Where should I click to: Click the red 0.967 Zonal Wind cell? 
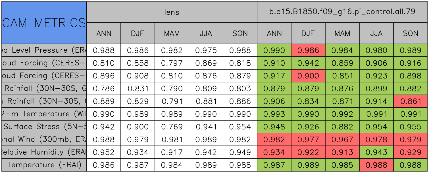point(342,140)
